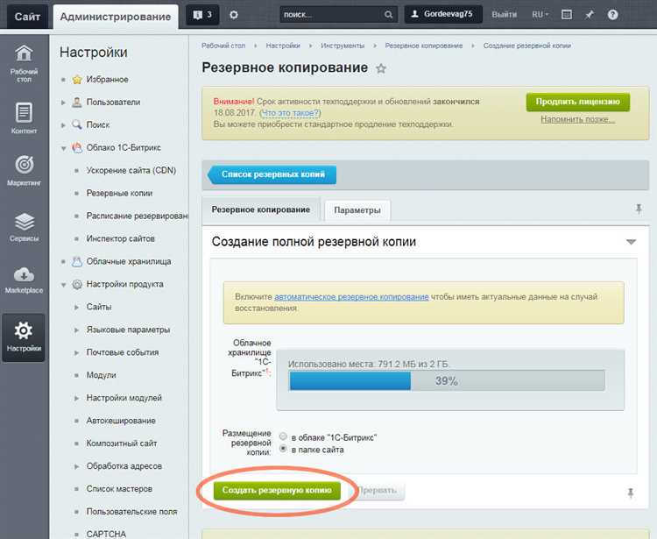Expand the Пользователи tree node arrow
657x539 pixels.
(x=63, y=103)
